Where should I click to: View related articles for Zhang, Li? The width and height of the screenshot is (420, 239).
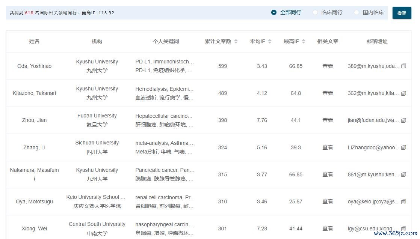click(x=328, y=147)
